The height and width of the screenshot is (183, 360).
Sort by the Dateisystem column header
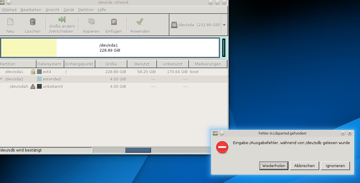[50, 64]
